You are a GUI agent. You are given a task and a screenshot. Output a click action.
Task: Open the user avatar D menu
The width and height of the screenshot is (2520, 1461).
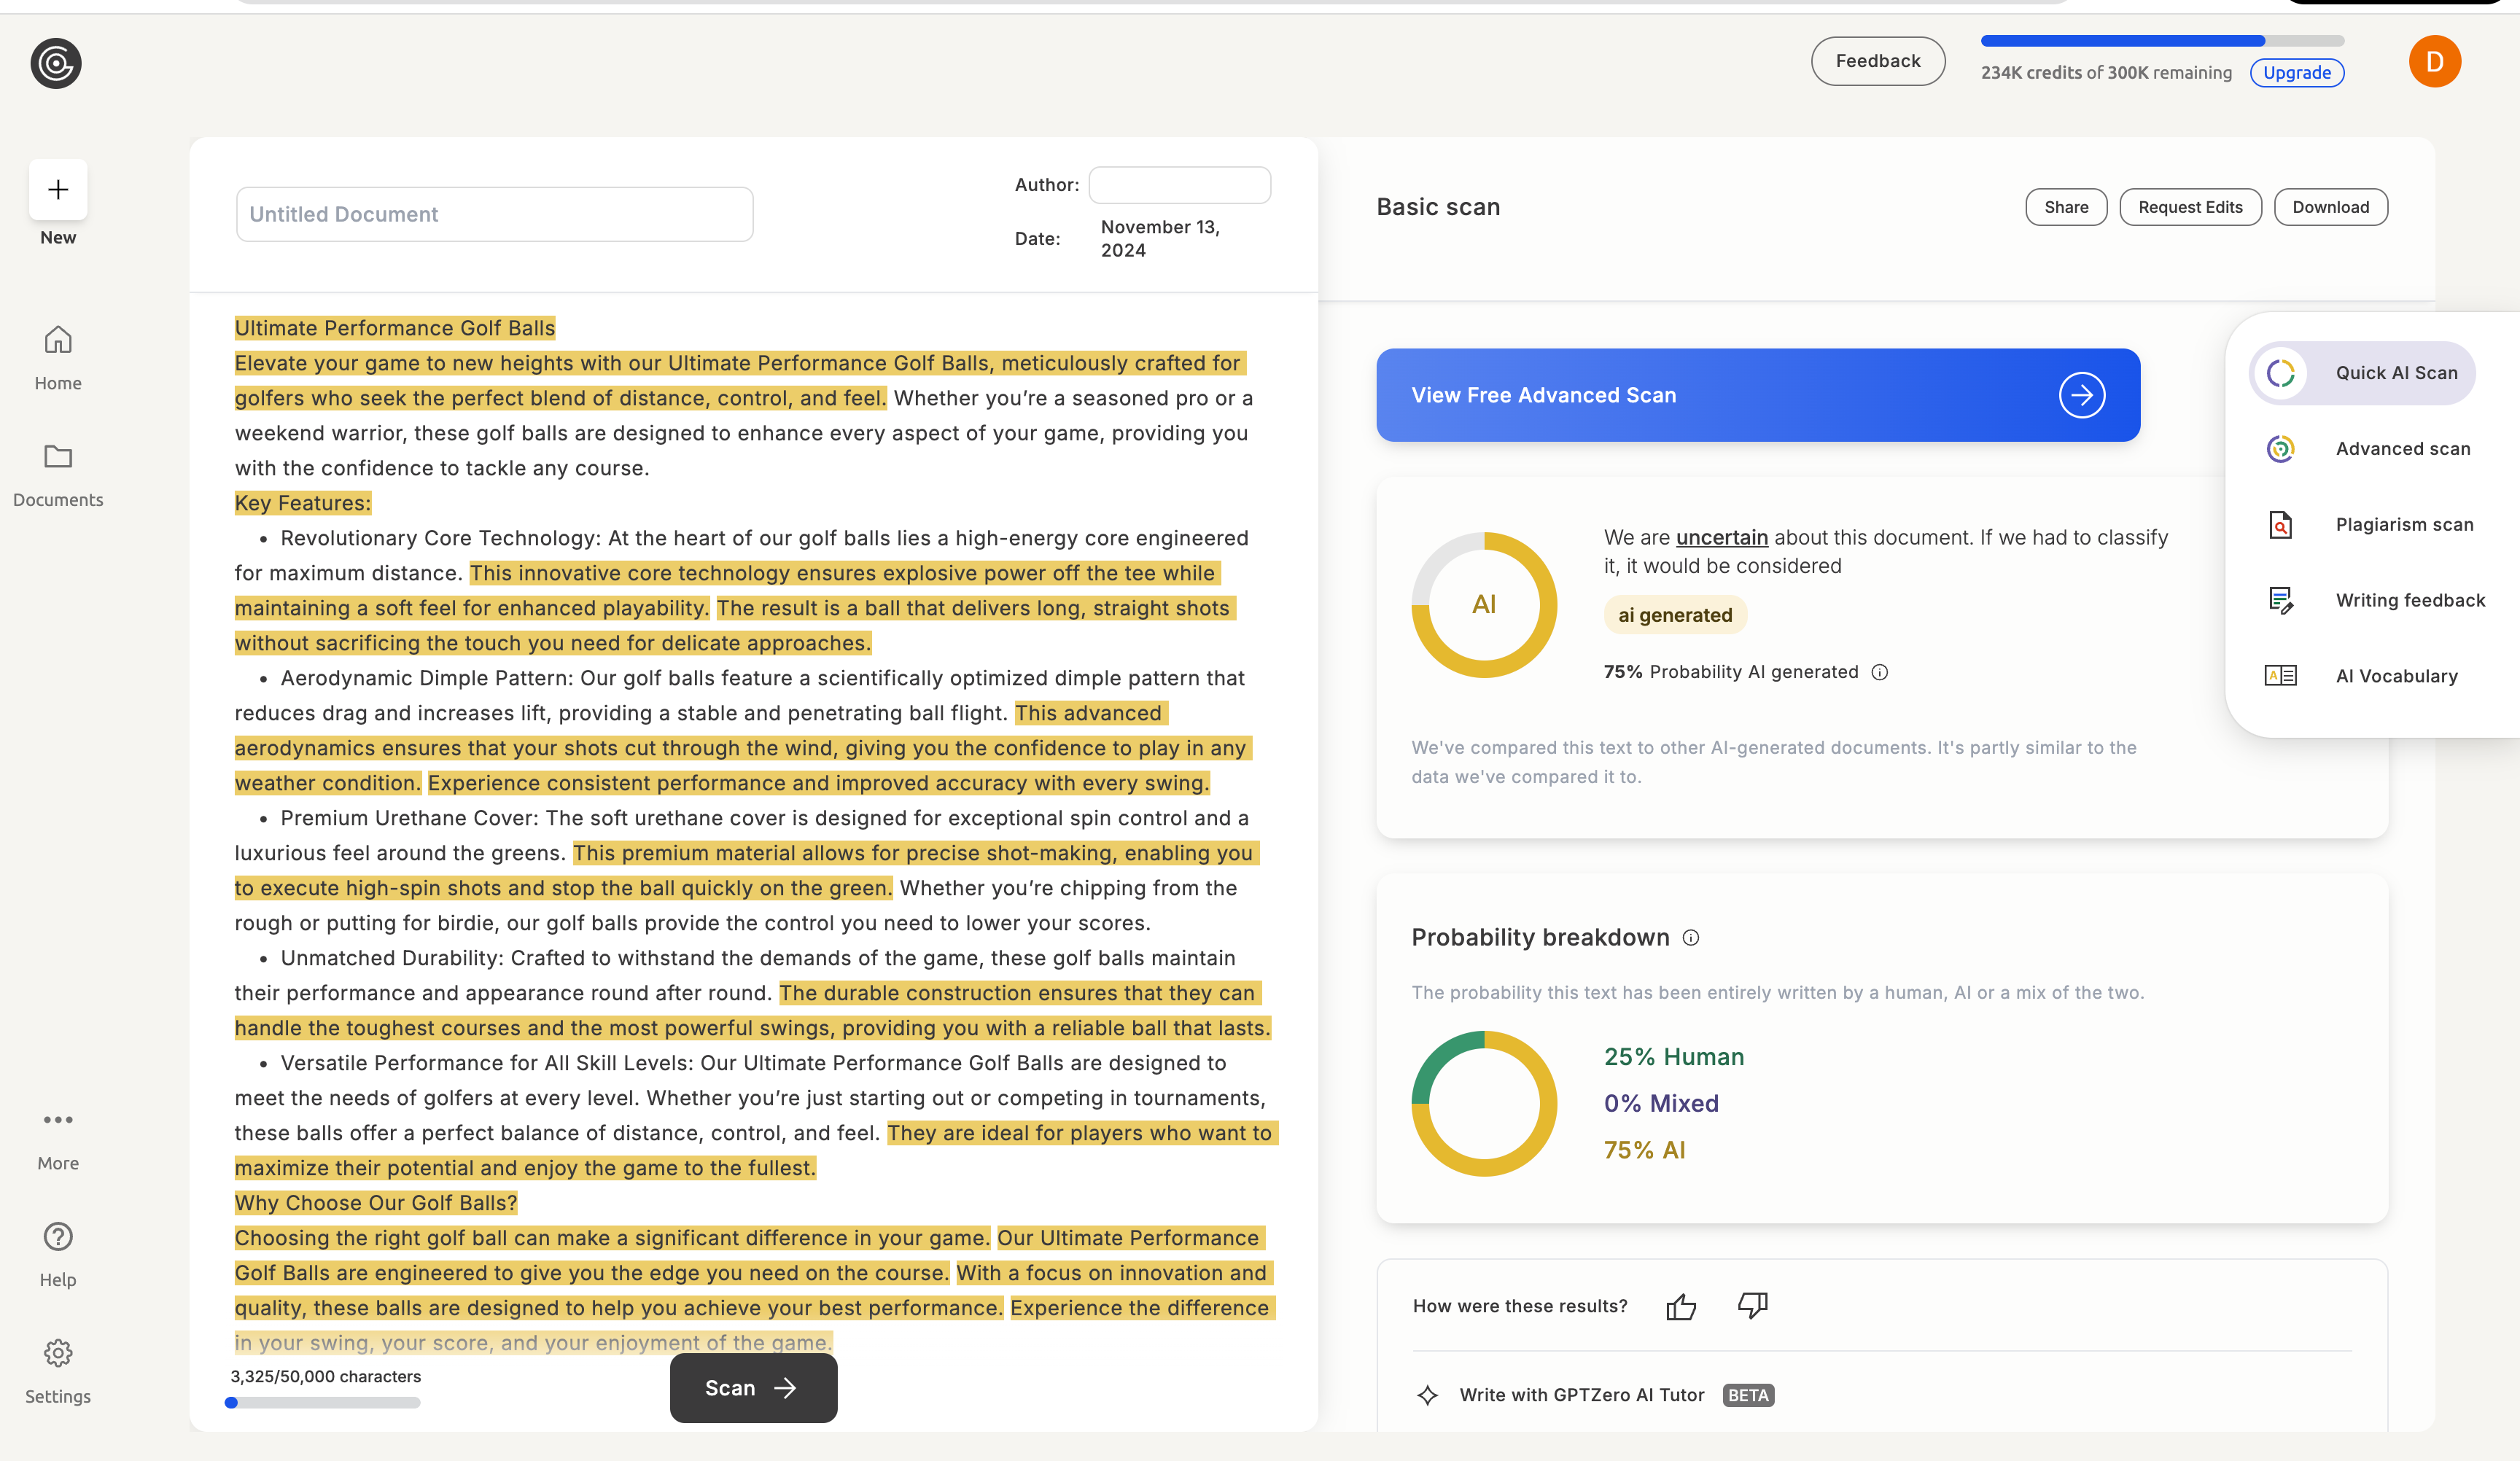pos(2434,62)
